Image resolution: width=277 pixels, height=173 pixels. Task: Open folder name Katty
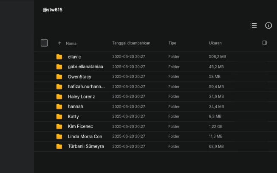pos(73,117)
